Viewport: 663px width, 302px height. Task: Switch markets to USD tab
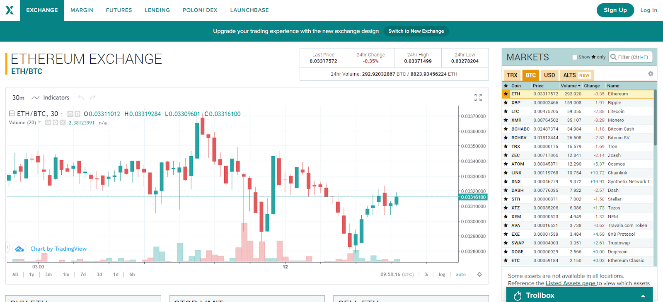[549, 75]
